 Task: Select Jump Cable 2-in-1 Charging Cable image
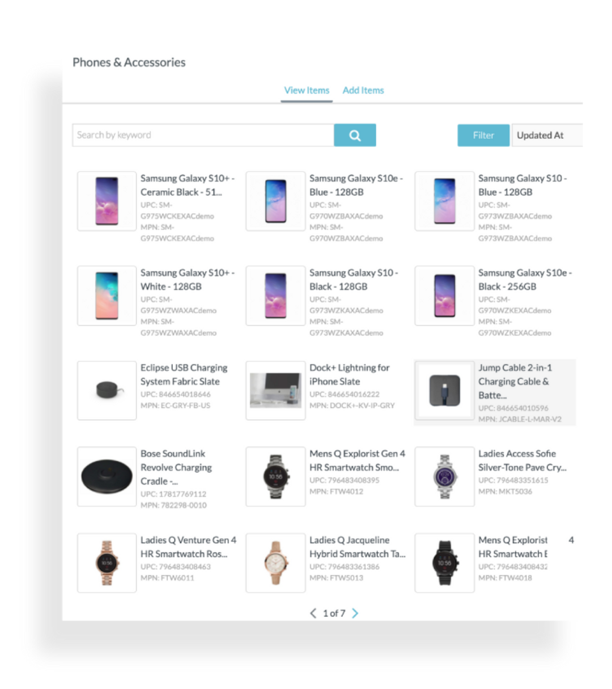point(444,390)
